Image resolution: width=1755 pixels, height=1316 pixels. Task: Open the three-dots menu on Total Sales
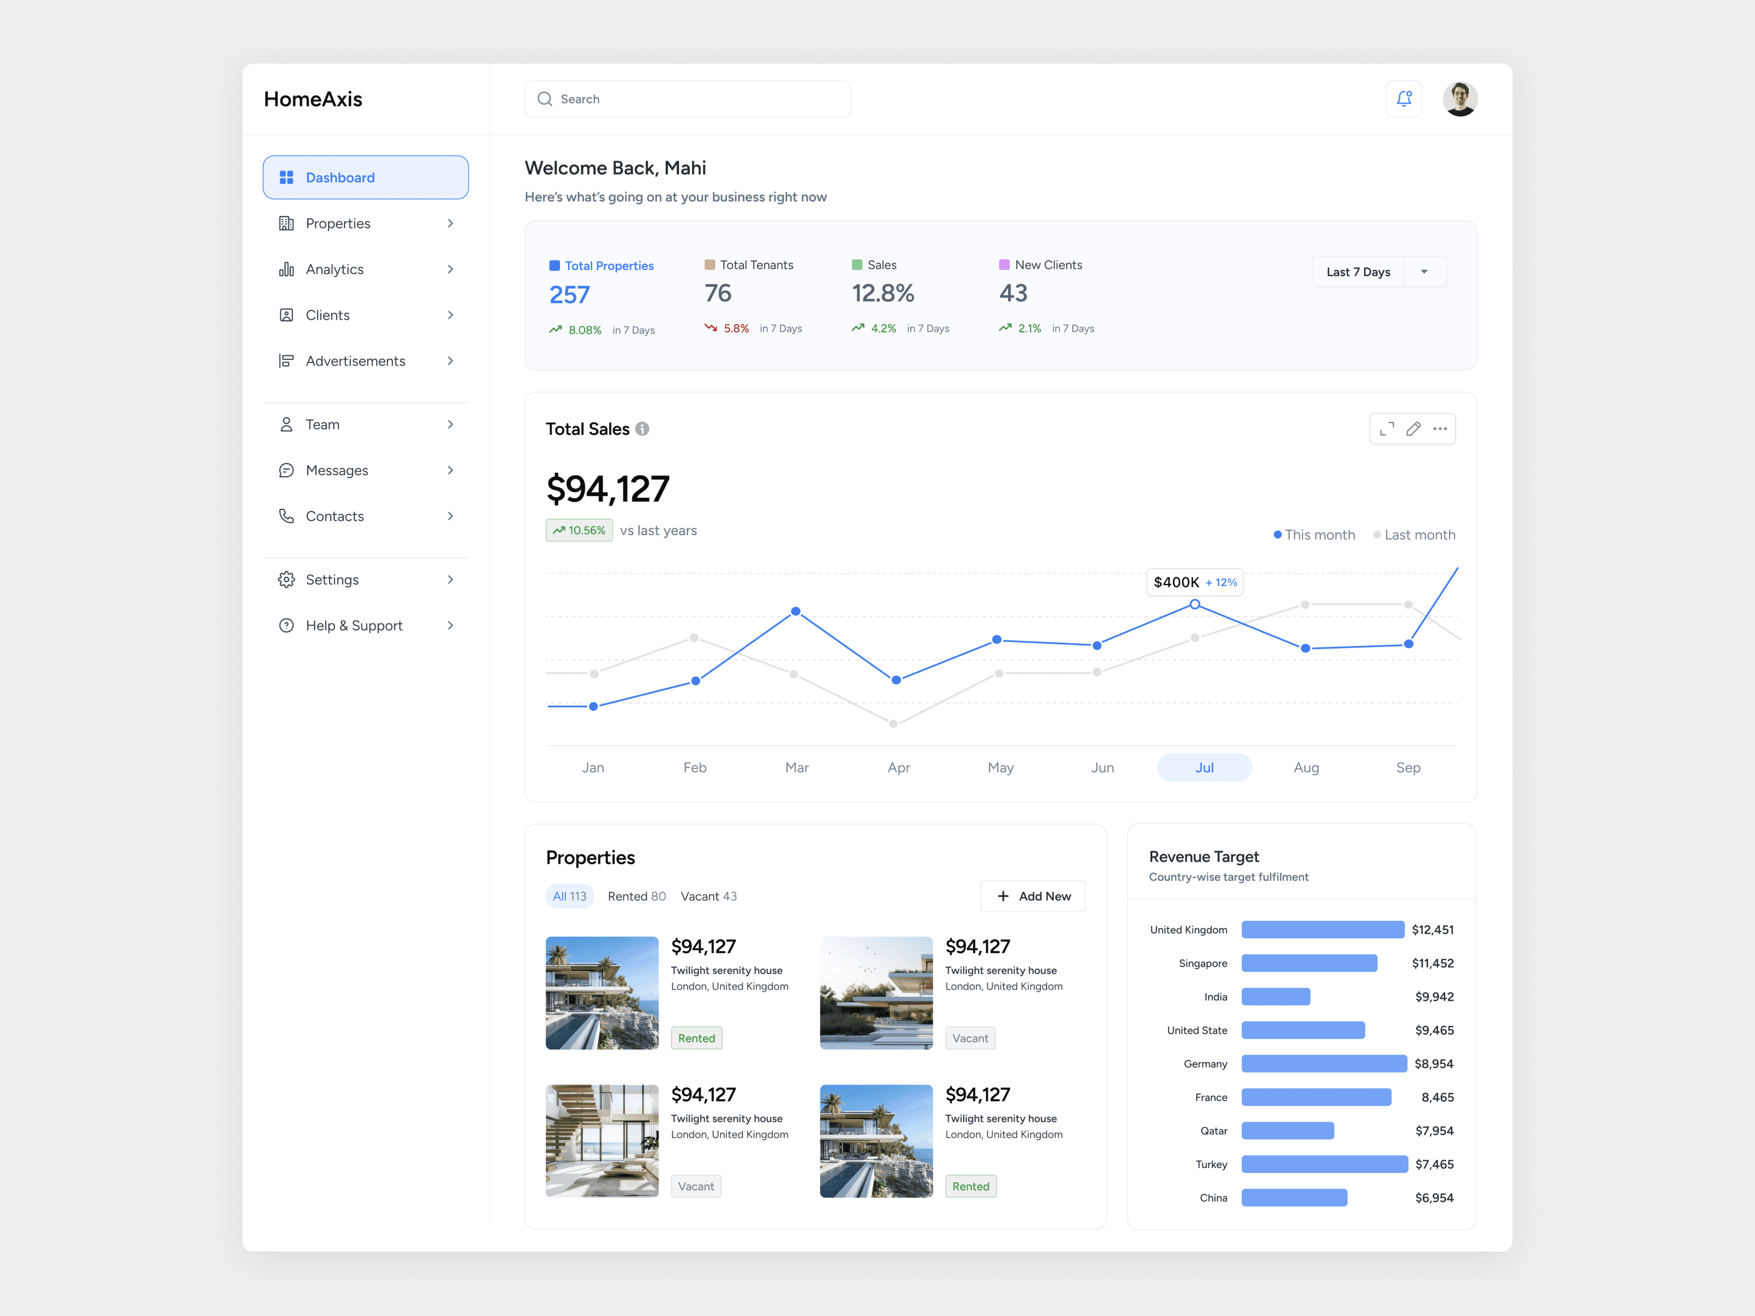tap(1439, 429)
